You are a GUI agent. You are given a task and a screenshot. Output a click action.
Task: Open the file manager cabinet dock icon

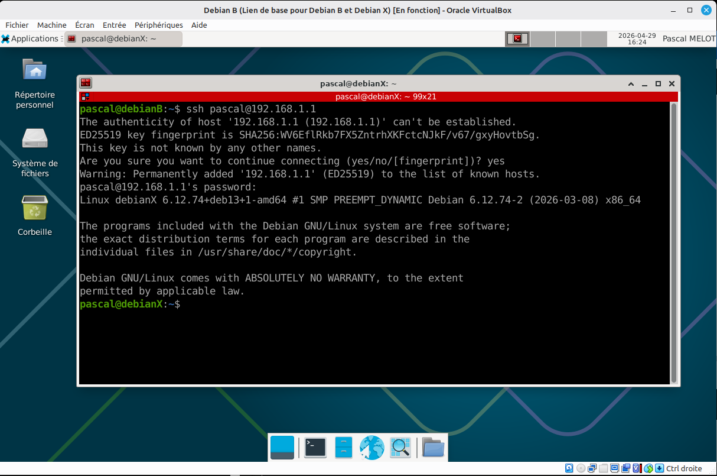click(x=344, y=448)
